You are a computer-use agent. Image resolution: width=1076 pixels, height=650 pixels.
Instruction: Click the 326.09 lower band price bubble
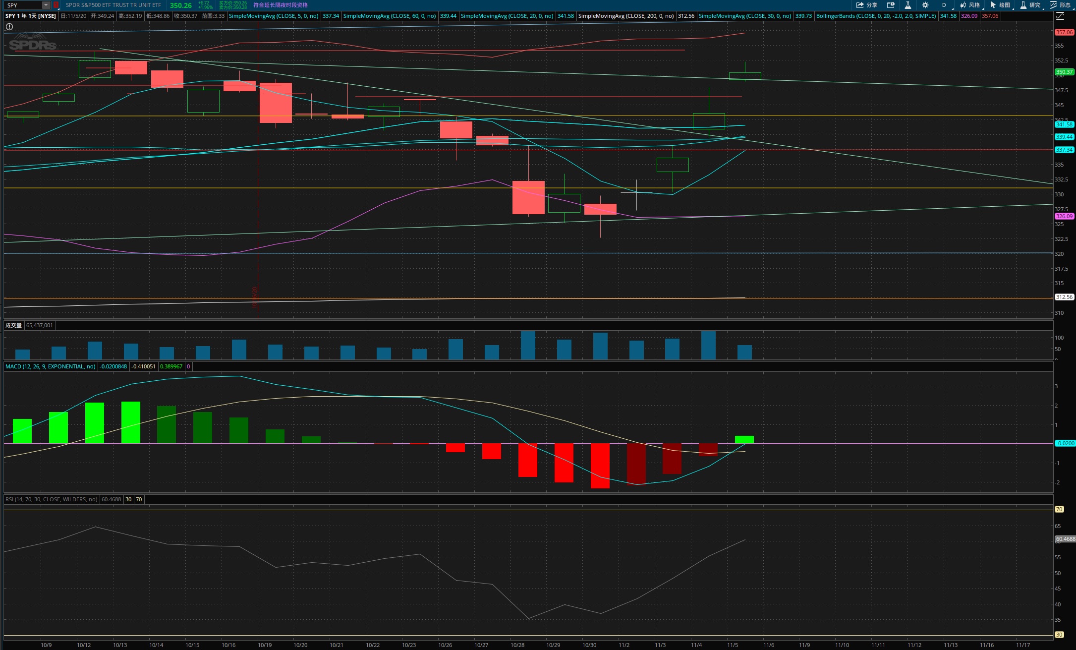[1064, 216]
